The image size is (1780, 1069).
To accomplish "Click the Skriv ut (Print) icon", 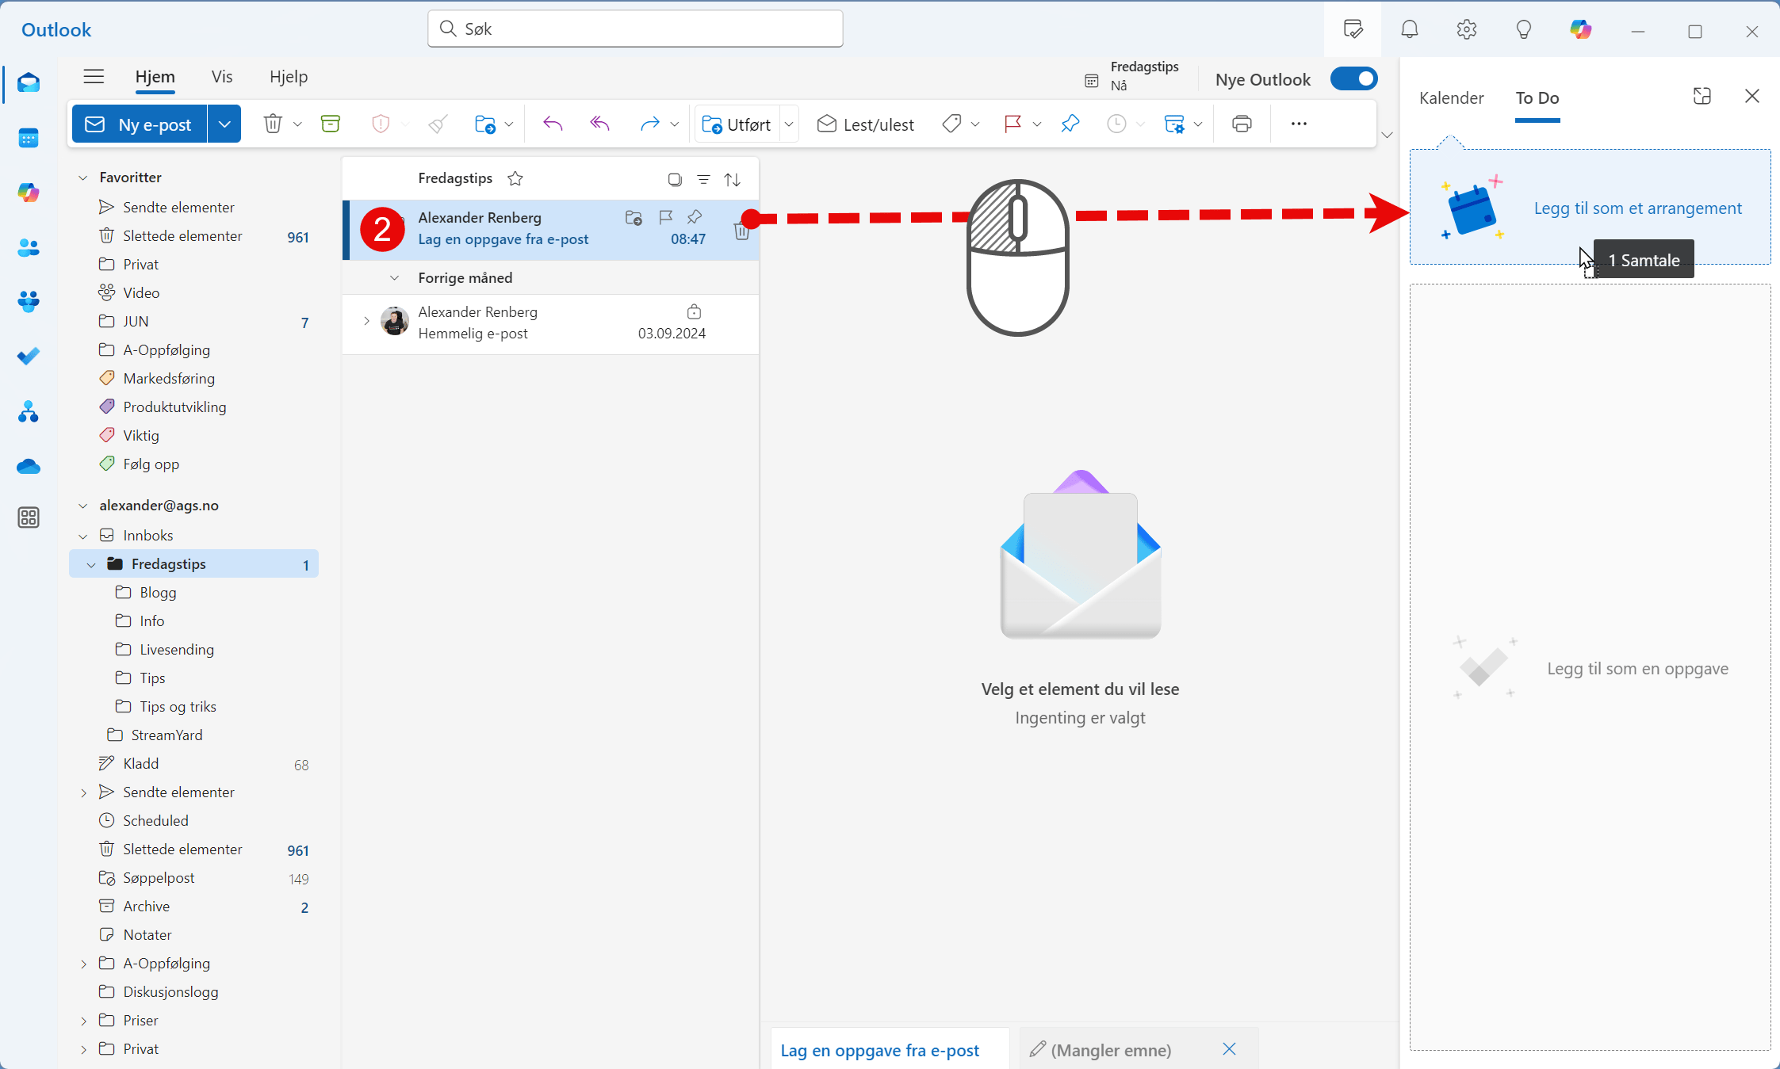I will point(1242,124).
